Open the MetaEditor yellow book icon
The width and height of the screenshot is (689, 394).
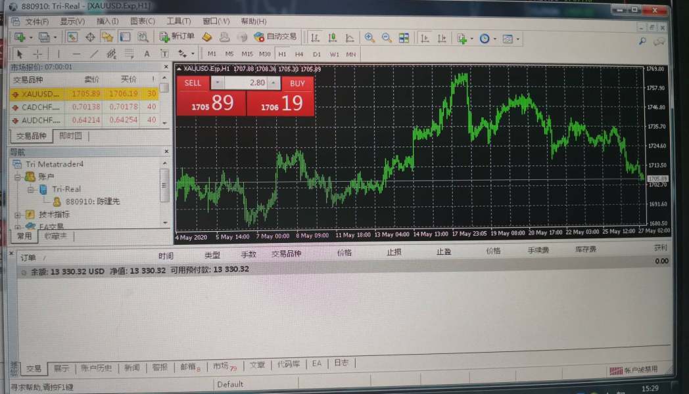[x=207, y=37]
